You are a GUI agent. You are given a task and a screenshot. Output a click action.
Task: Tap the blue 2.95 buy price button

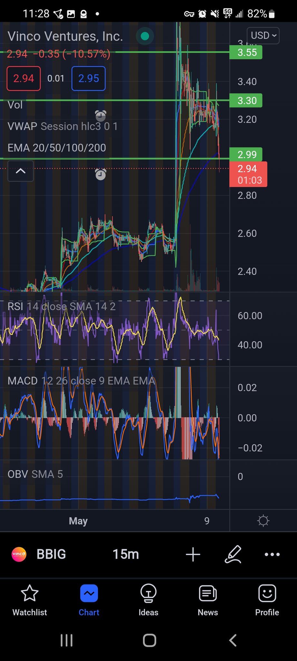point(89,78)
